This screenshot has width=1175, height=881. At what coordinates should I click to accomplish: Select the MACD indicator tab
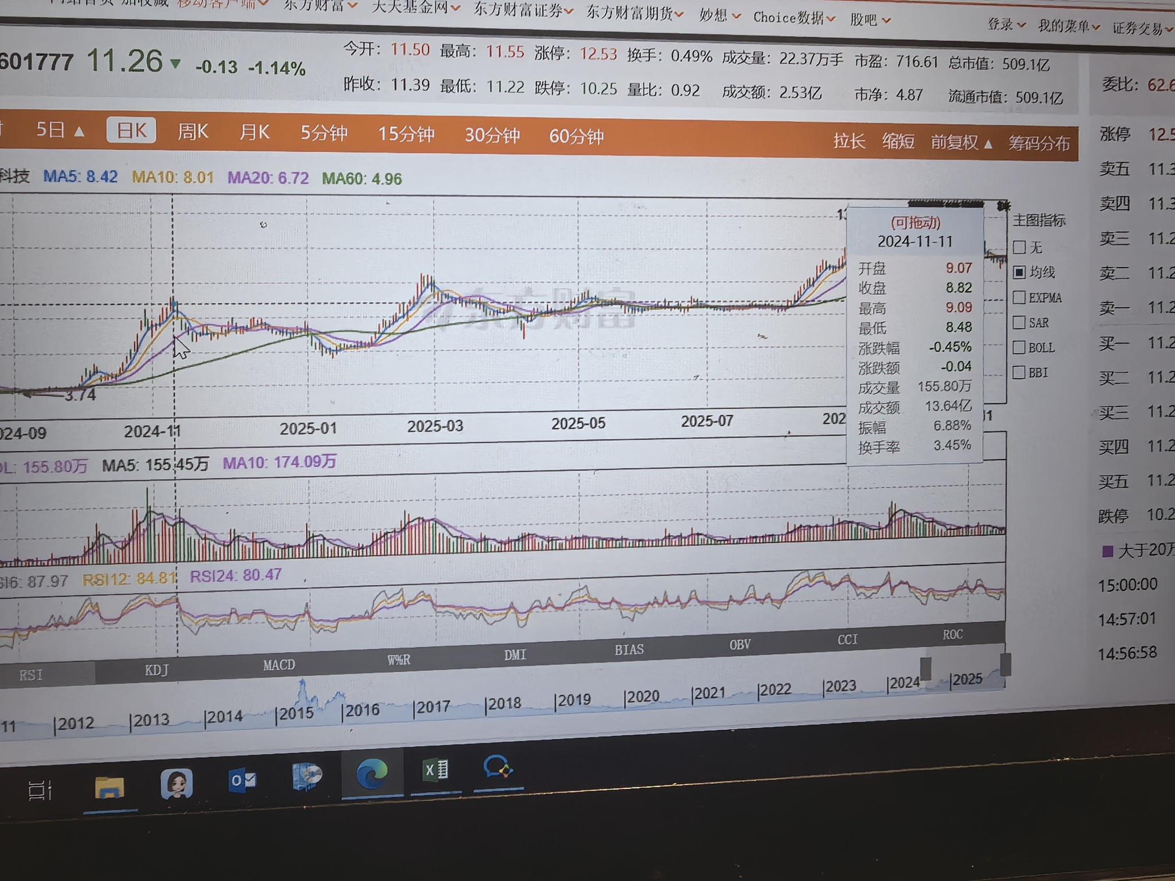279,665
